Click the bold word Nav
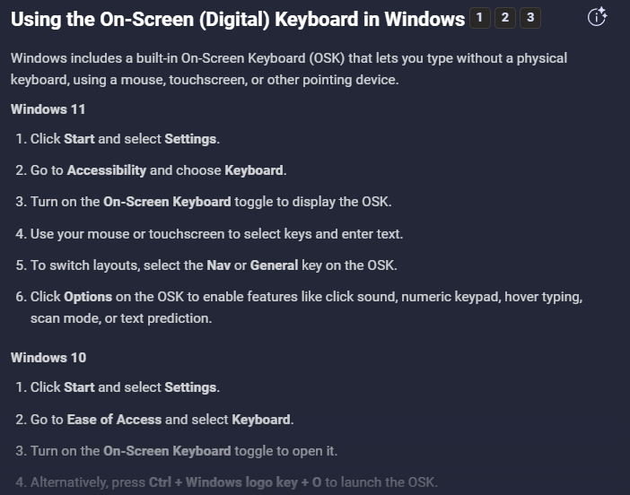The image size is (630, 495). 219,265
